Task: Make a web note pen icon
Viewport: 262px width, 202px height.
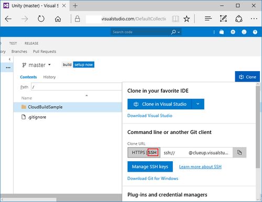Action: pos(223,18)
